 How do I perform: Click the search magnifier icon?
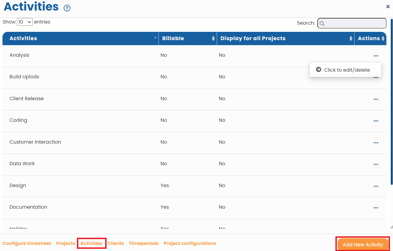click(322, 24)
